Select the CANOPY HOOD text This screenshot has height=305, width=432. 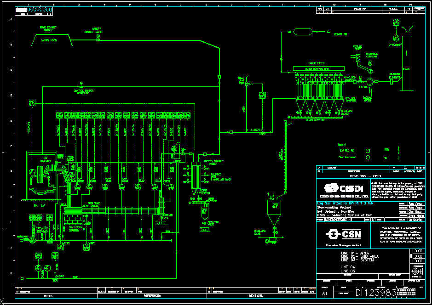[x=48, y=40]
